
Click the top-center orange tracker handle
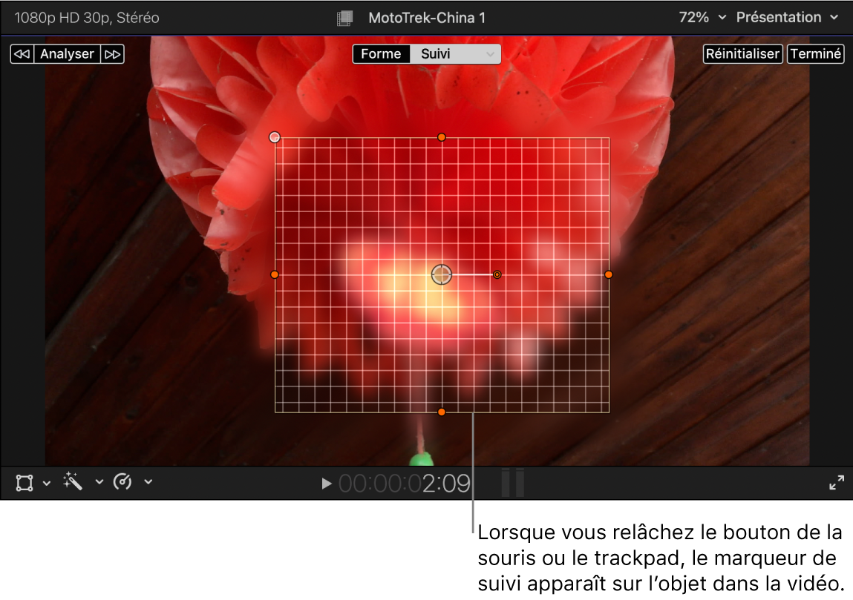[x=442, y=137]
